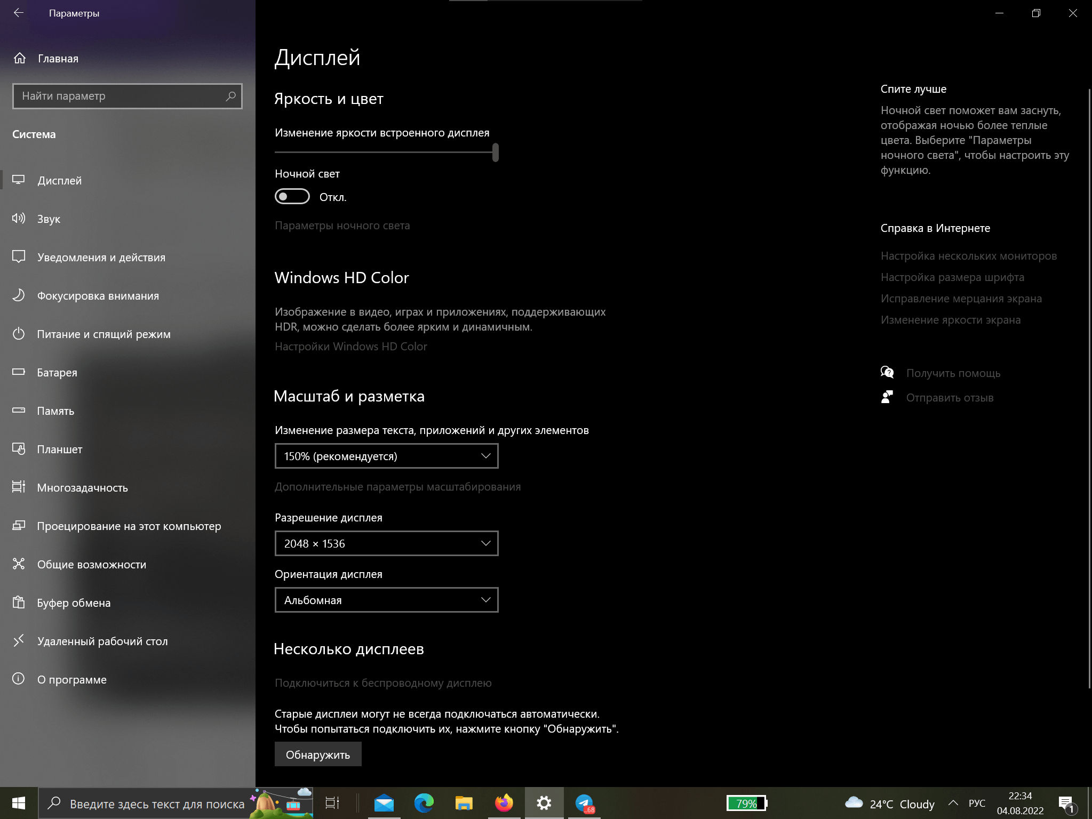Click the Батарея battery icon in sidebar
Screen dimensions: 1092x819
click(19, 372)
